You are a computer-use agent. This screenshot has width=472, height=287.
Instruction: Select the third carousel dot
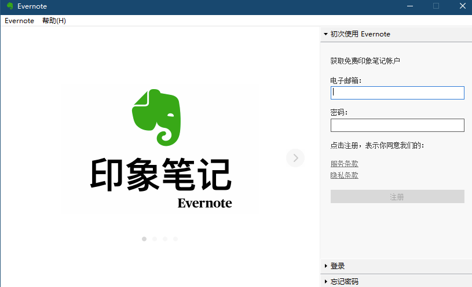pos(165,239)
